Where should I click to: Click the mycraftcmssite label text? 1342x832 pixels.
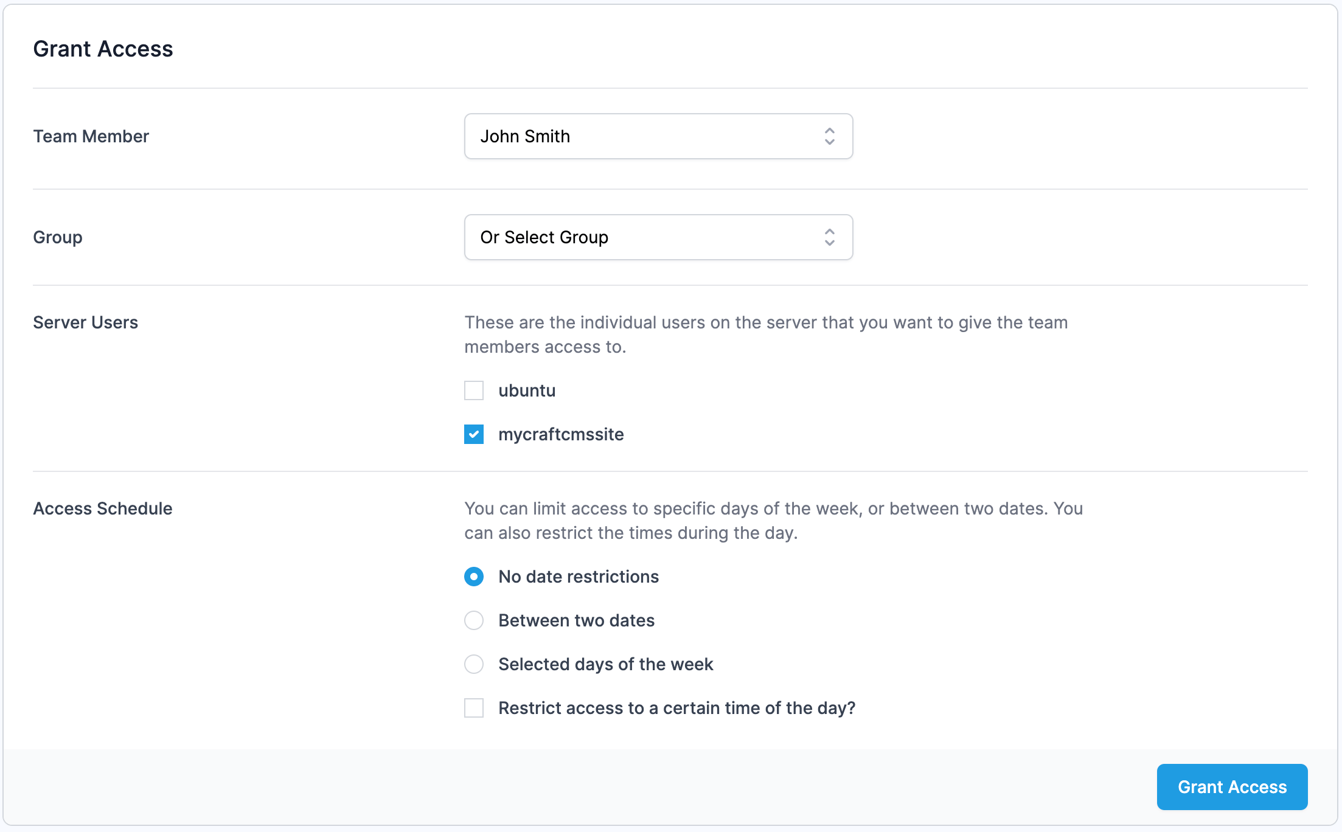coord(561,434)
